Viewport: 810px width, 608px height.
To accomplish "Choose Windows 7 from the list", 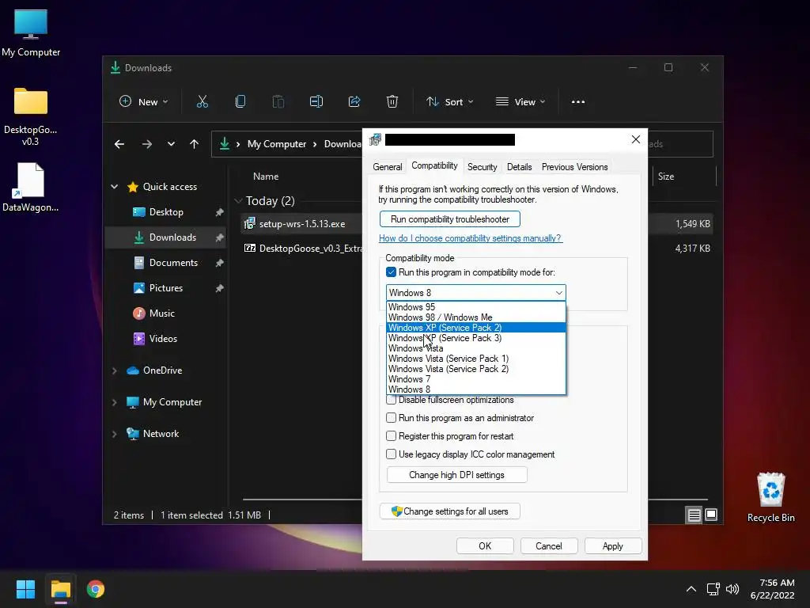I will 475,379.
